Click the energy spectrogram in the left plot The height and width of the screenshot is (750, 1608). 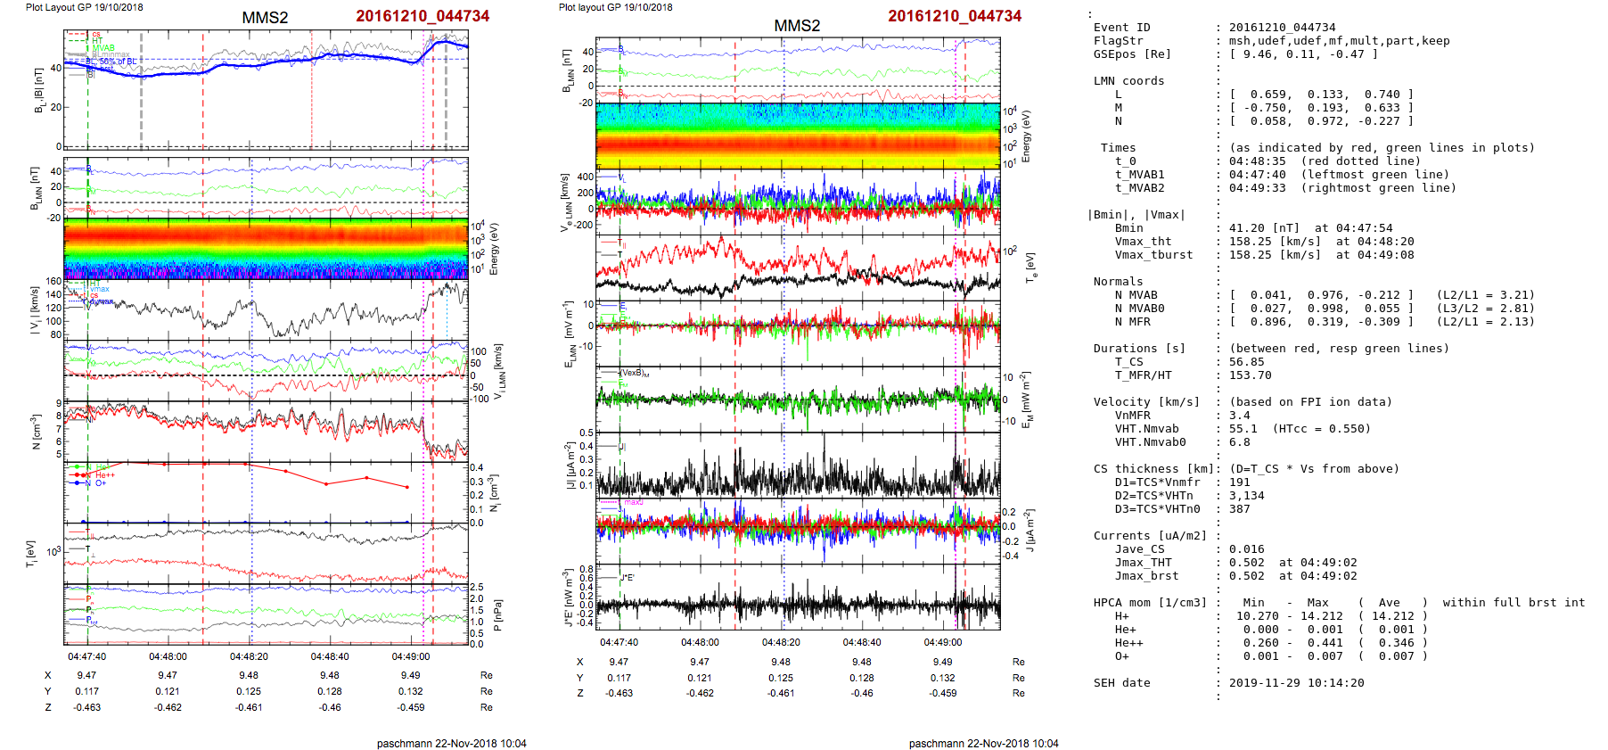click(x=266, y=247)
